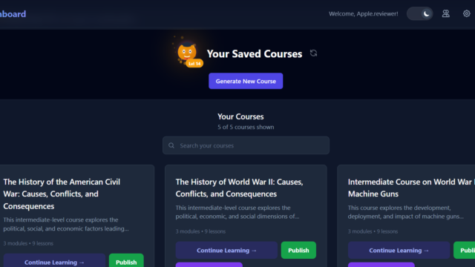The image size is (475, 267).
Task: Open the settings gear icon
Action: [x=467, y=13]
